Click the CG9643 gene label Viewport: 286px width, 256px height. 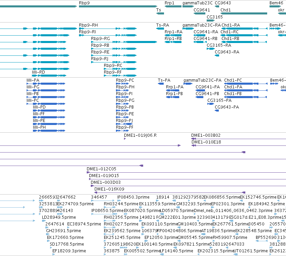click(x=223, y=3)
